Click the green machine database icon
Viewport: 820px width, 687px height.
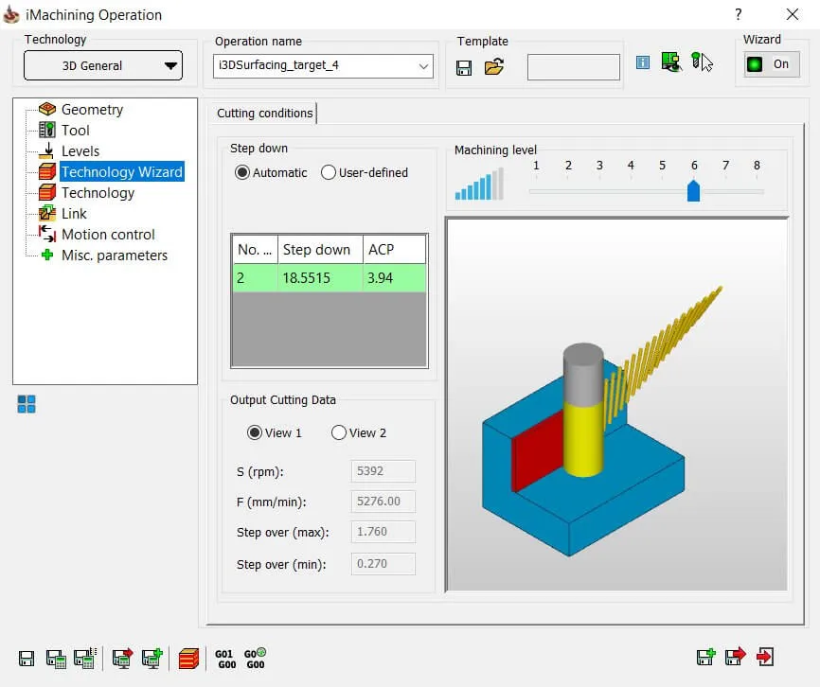(671, 62)
